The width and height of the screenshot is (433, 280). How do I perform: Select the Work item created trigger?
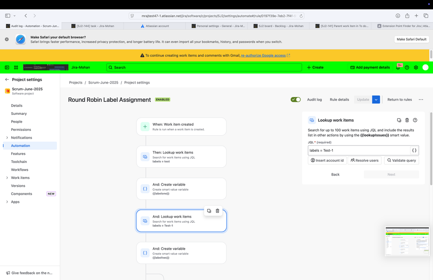pos(181,127)
